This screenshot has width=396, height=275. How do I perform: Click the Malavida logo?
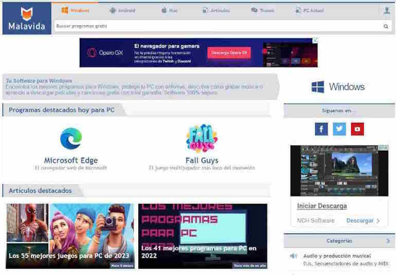tap(27, 19)
